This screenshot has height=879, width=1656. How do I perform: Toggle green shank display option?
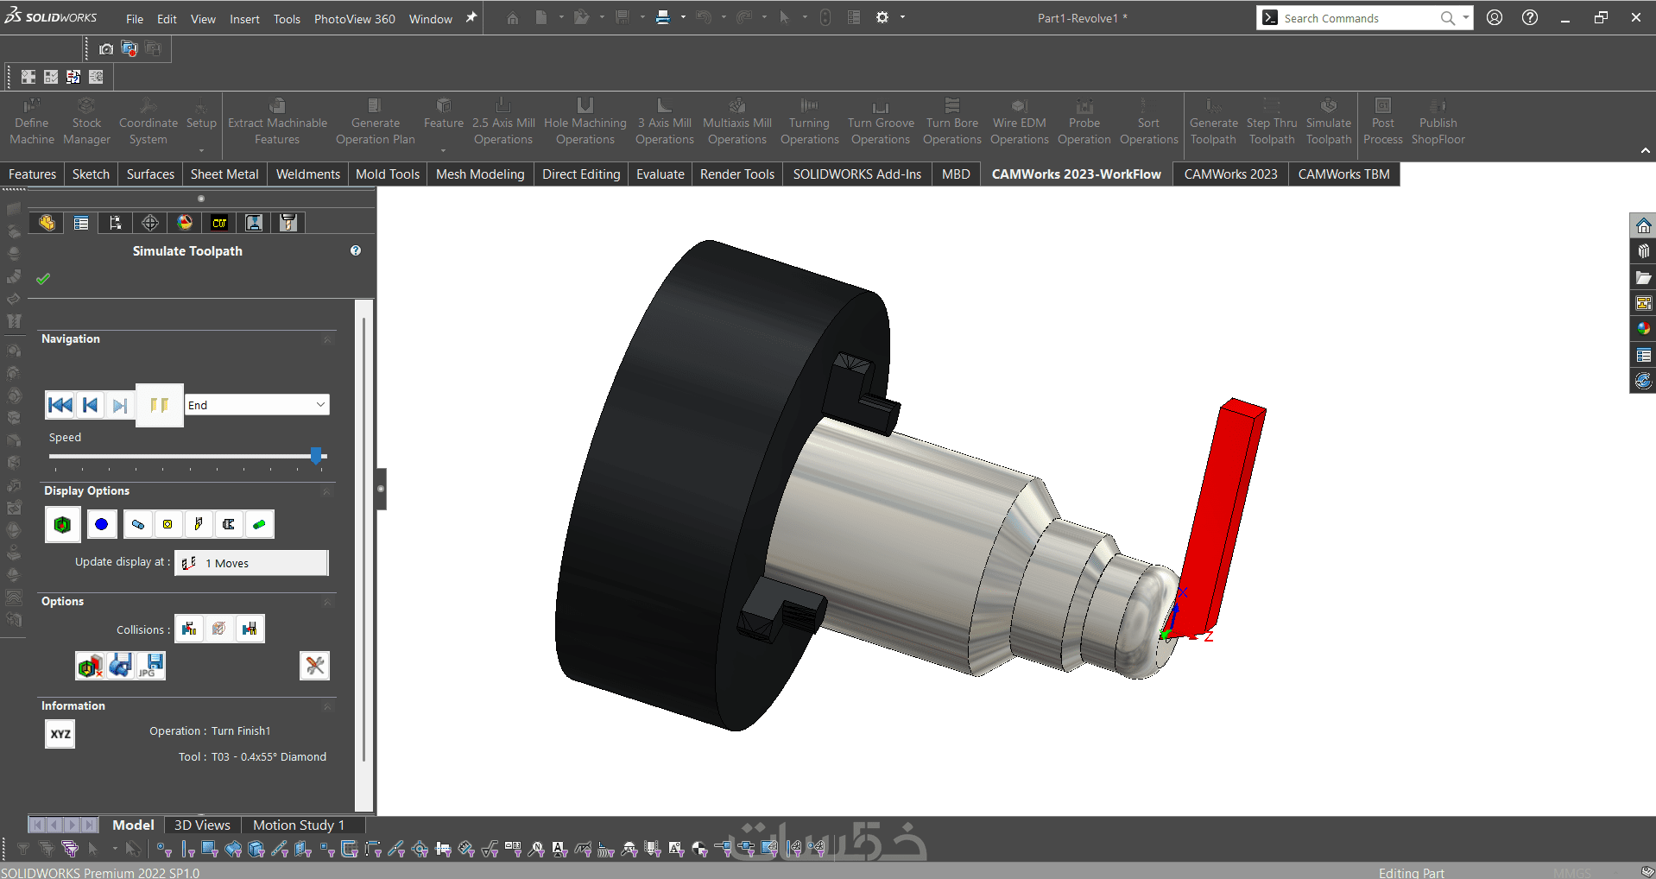(259, 524)
